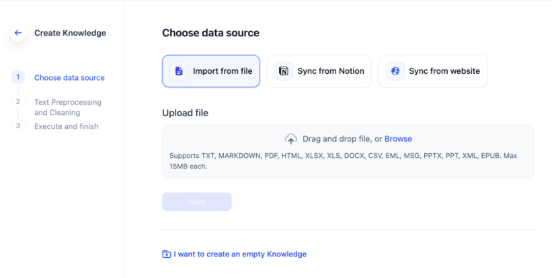This screenshot has height=278, width=554.
Task: Click the step 2 number indicator
Action: 18,101
